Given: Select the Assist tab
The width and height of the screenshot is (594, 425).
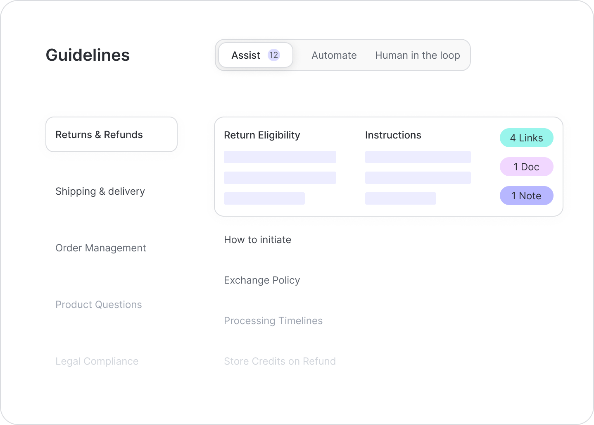Looking at the screenshot, I should point(246,55).
